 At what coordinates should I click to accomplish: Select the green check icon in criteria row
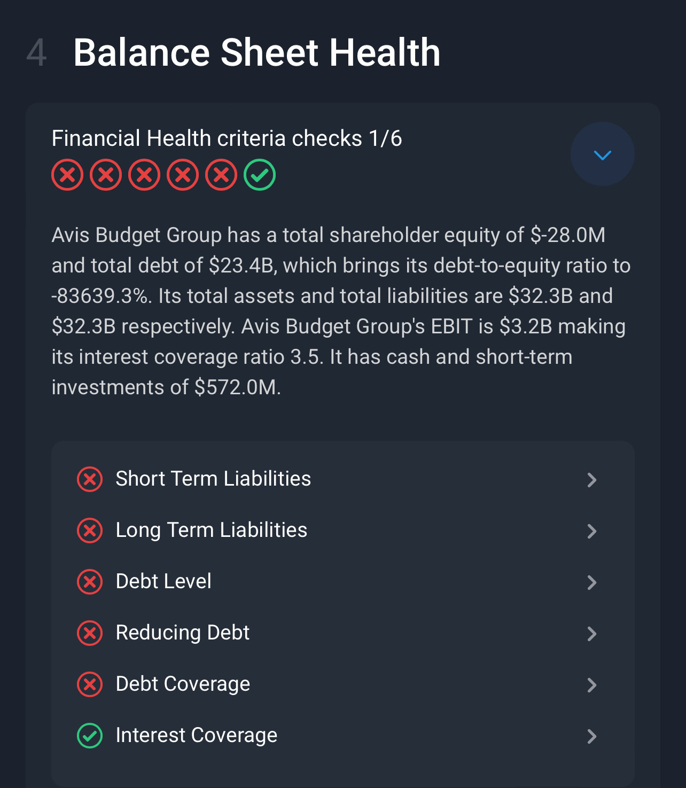coord(260,174)
